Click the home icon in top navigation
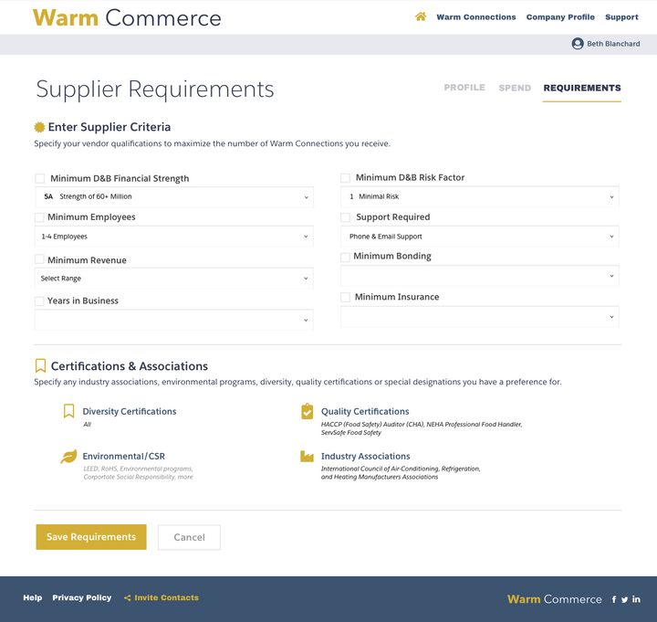 tap(421, 16)
